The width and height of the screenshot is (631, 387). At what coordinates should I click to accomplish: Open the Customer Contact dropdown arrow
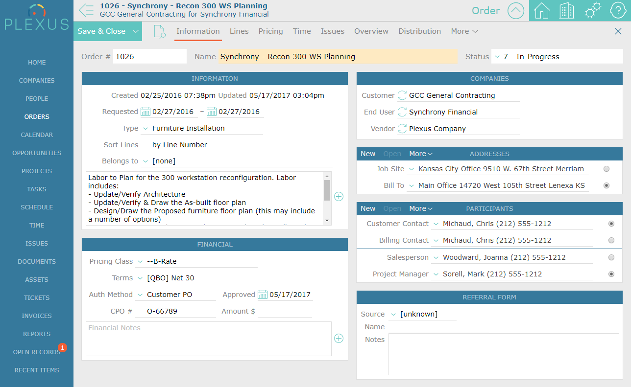[x=436, y=224]
